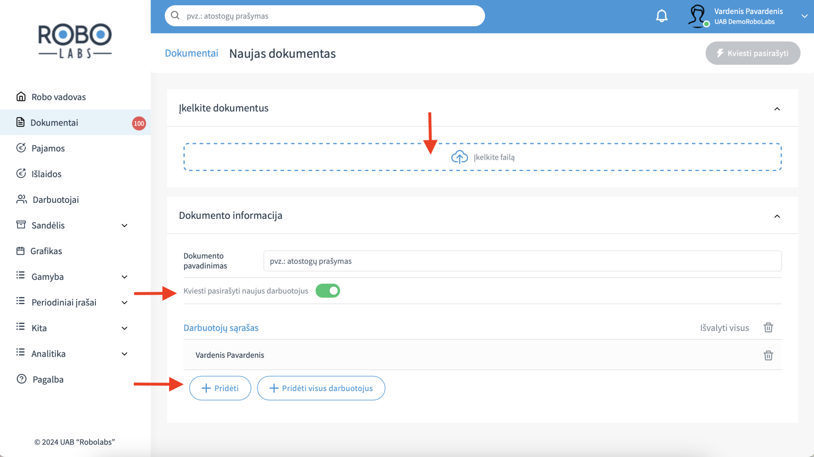The image size is (814, 457).
Task: Click the search magnifier icon
Action: coord(175,15)
